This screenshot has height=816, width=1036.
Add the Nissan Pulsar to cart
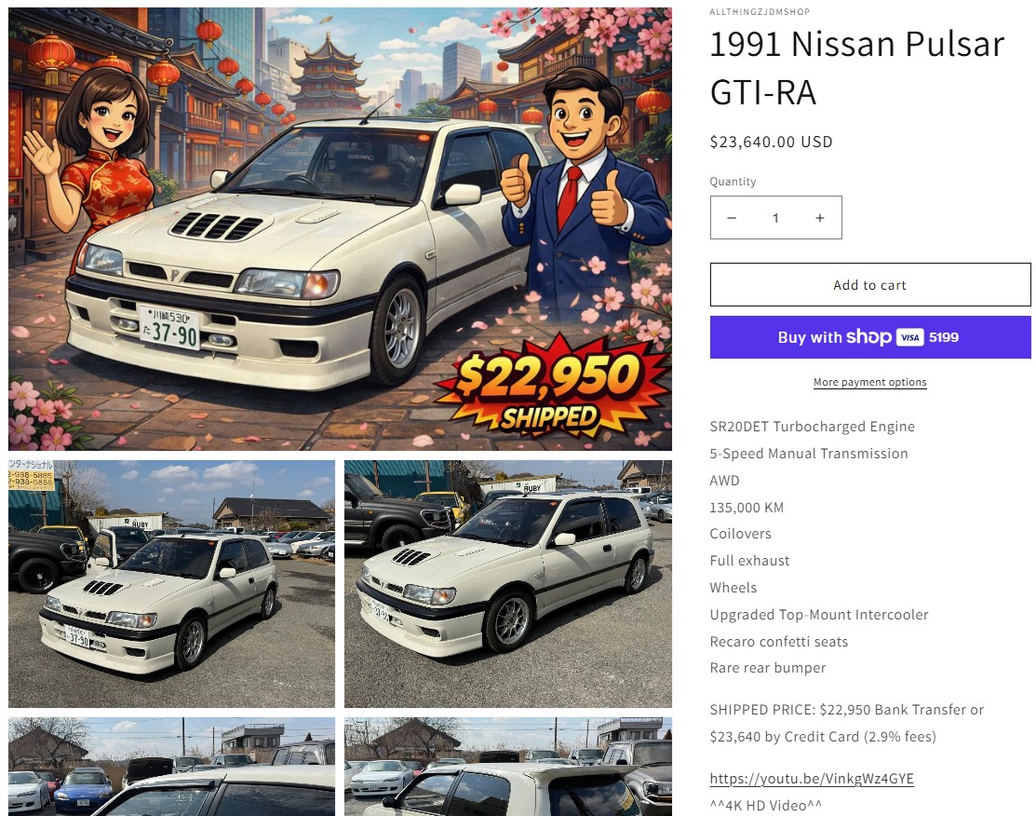coord(870,285)
